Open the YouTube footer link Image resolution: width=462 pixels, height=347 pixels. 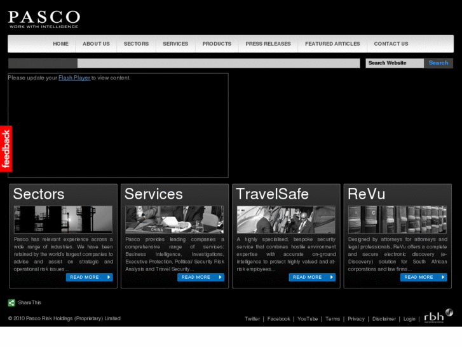point(308,319)
